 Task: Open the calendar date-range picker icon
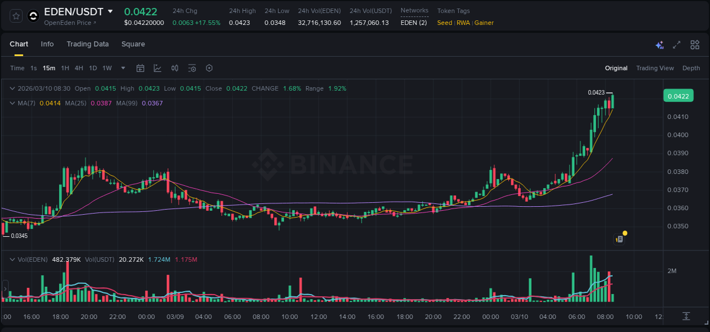click(x=140, y=68)
